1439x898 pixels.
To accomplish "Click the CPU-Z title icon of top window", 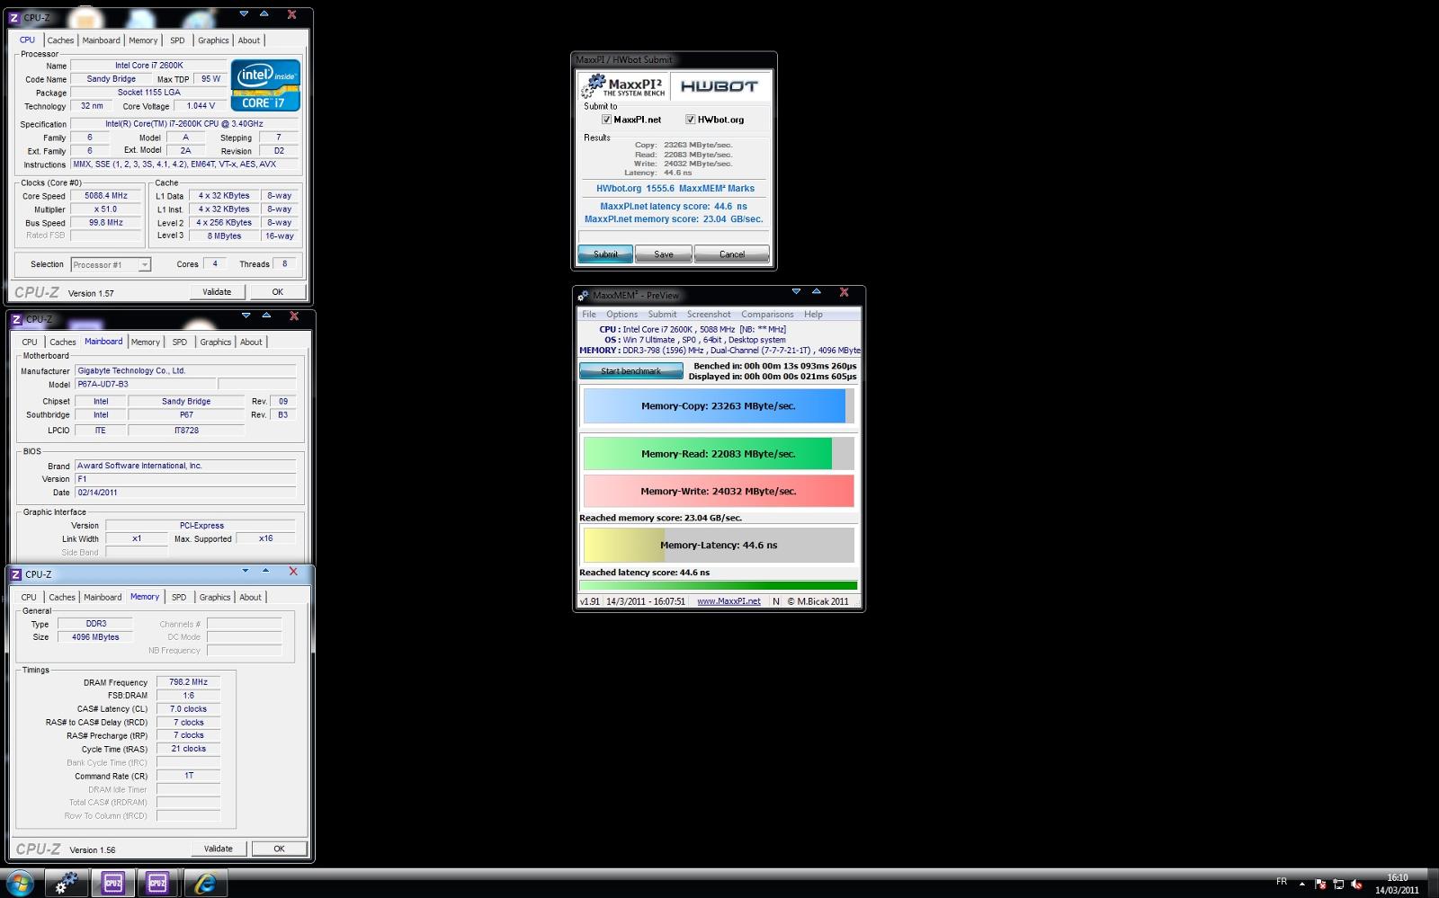I will click(14, 16).
